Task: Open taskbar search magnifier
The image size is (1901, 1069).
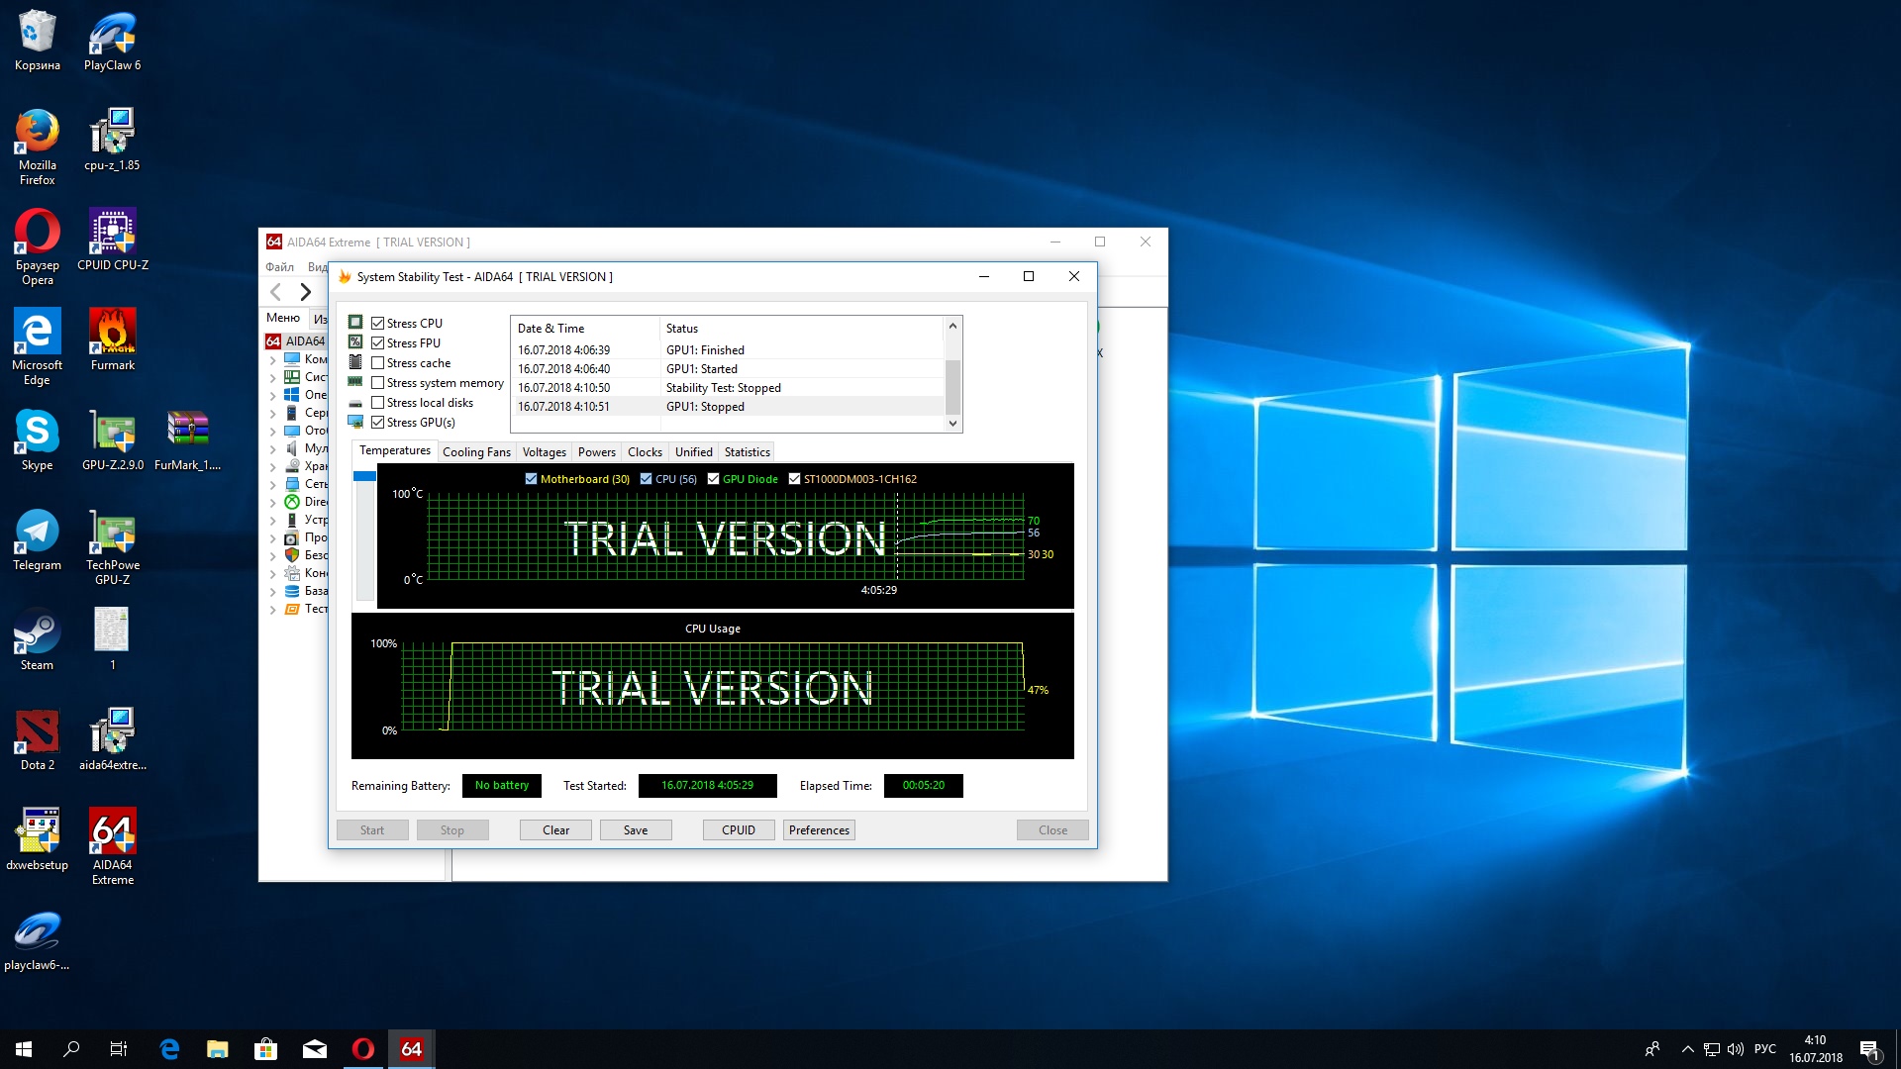Action: pyautogui.click(x=71, y=1049)
